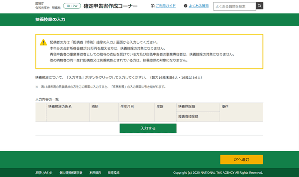Click the yellow warning triangle icon

coord(43,42)
